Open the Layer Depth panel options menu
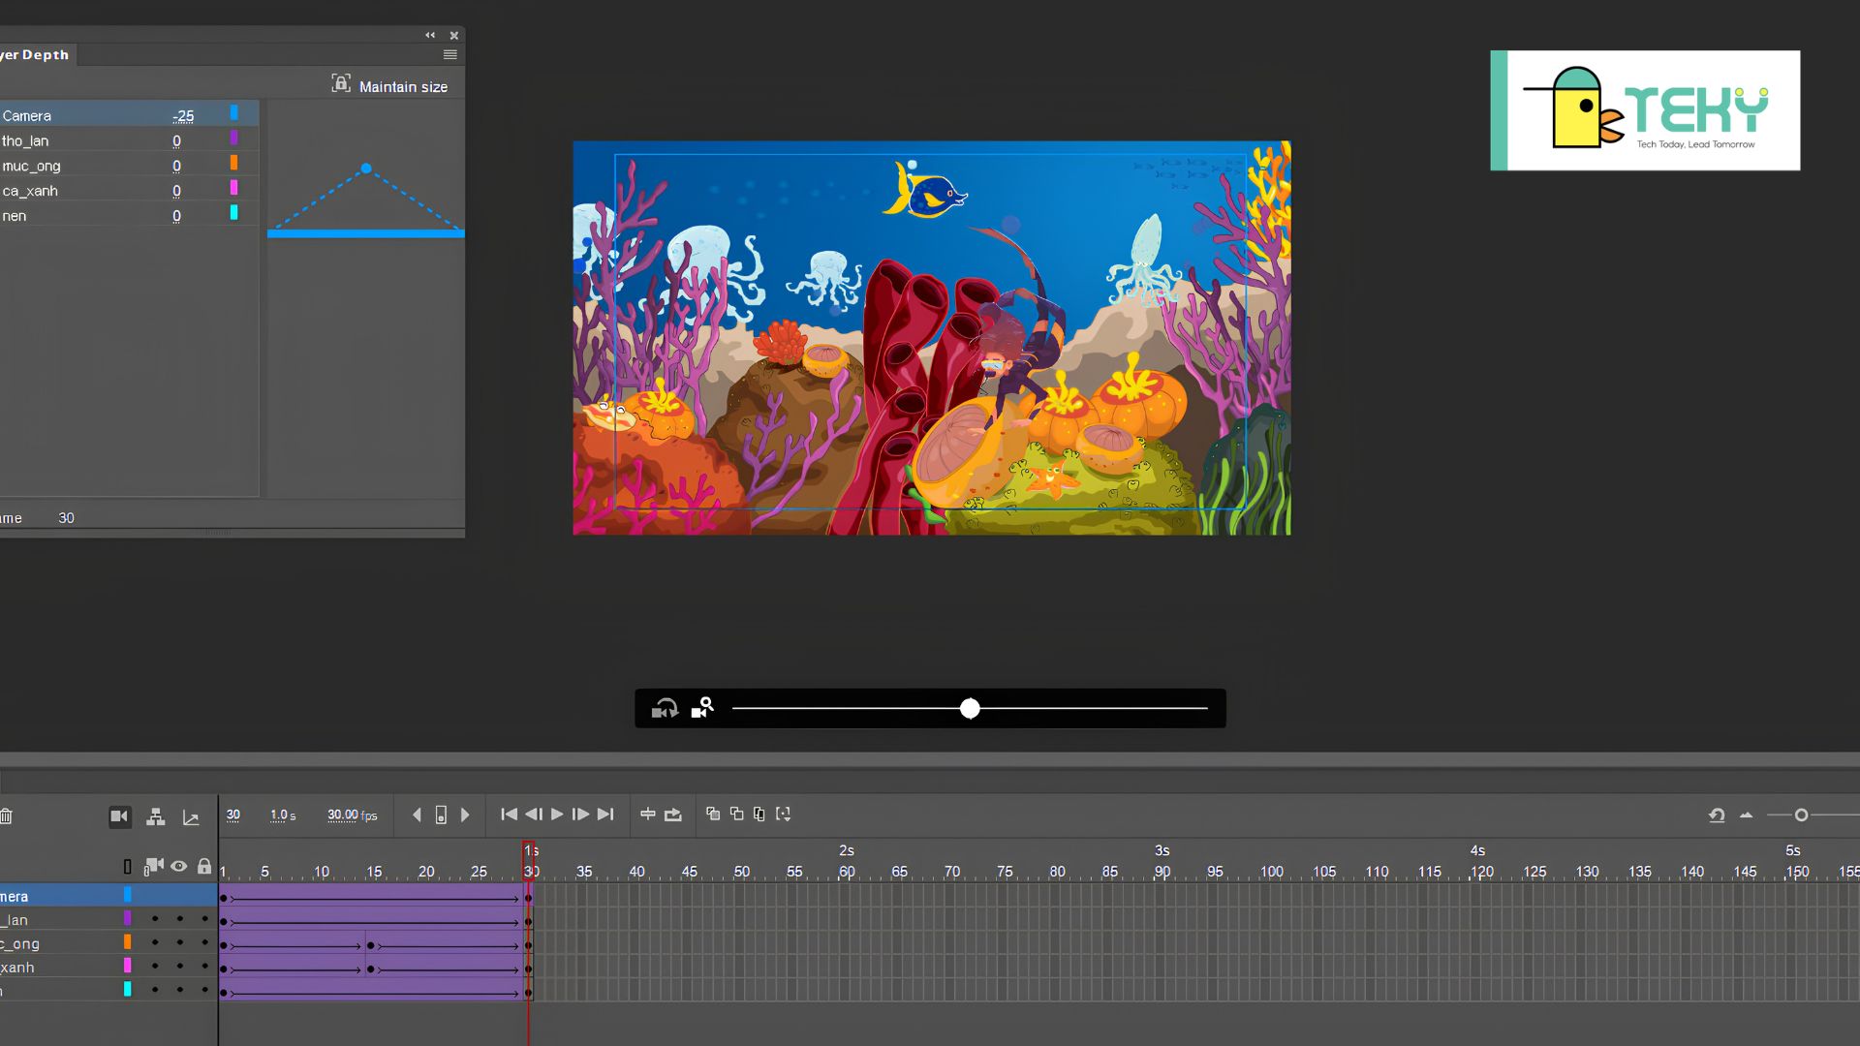 pos(450,55)
